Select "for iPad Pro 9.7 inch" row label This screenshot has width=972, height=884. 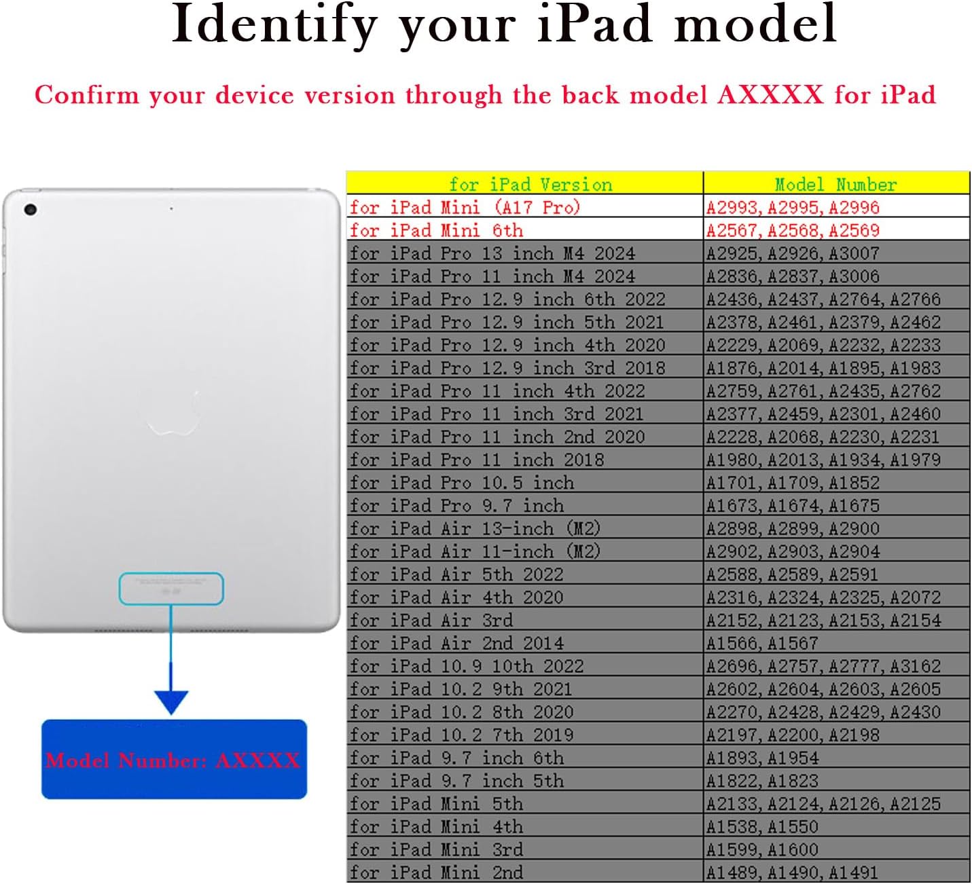click(x=456, y=506)
